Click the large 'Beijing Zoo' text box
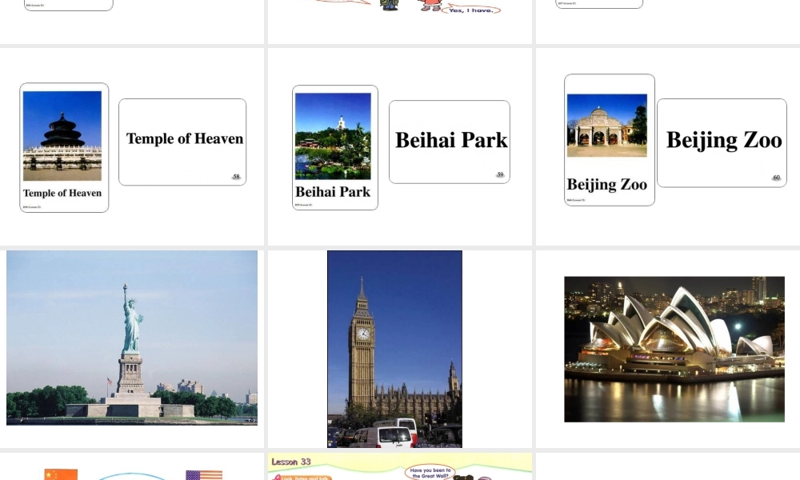Image resolution: width=800 pixels, height=480 pixels. pos(722,141)
